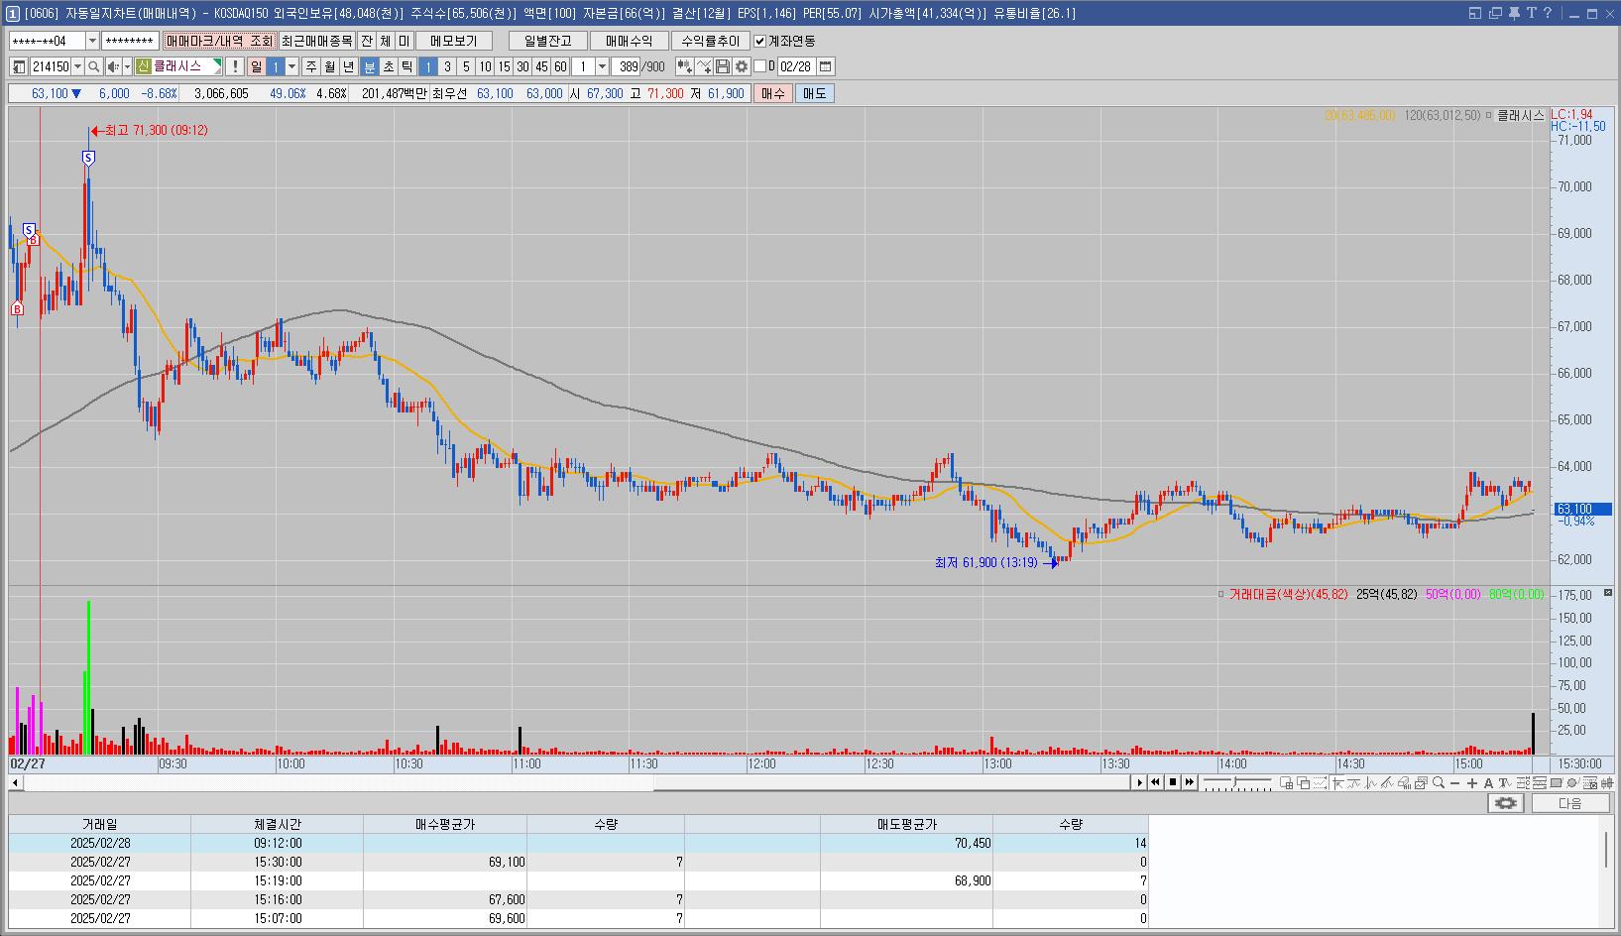
Task: Toggle the 계좌연동 checkbox
Action: click(x=759, y=41)
